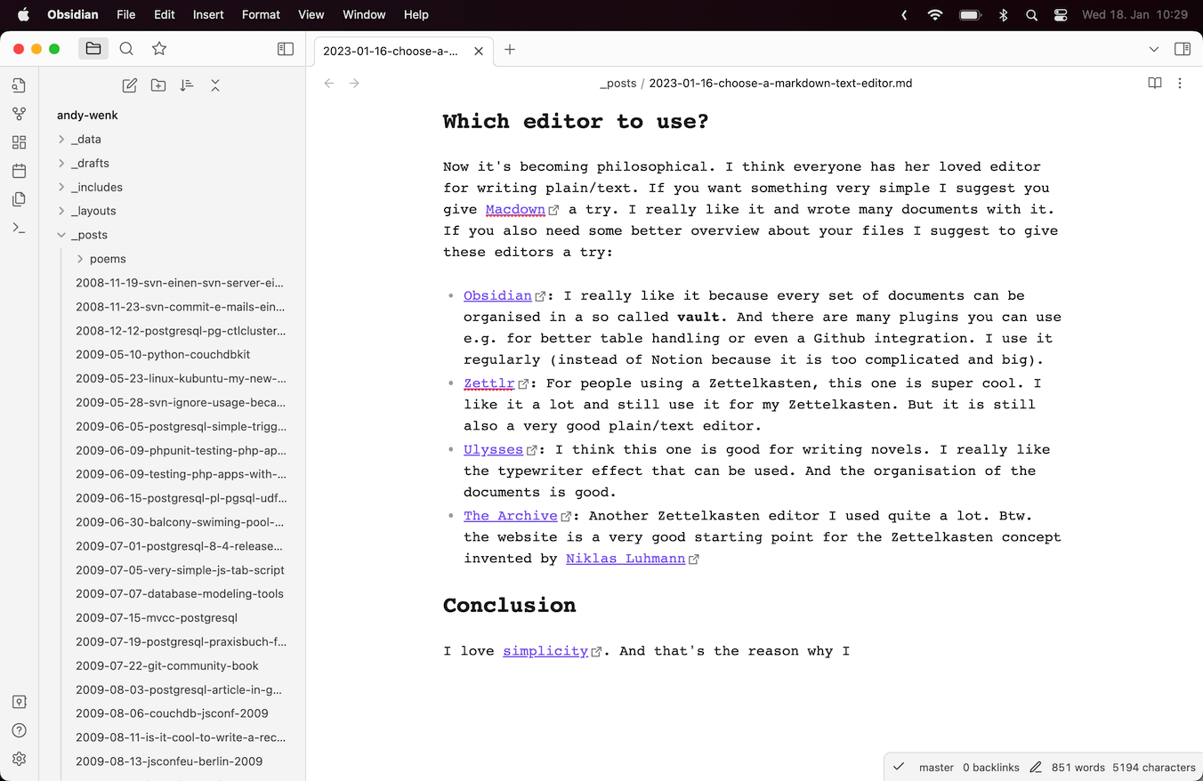Follow the Obsidian link in the list
The image size is (1203, 781).
(497, 295)
